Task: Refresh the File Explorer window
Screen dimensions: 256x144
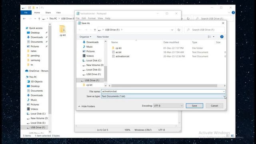Action: 188,19
